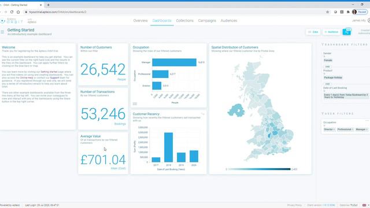Open the Chrome profile Paused button
The height and width of the screenshot is (208, 370).
[360, 12]
